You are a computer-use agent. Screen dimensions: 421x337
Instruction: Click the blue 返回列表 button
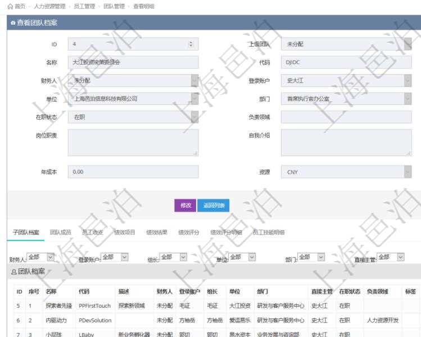point(214,205)
